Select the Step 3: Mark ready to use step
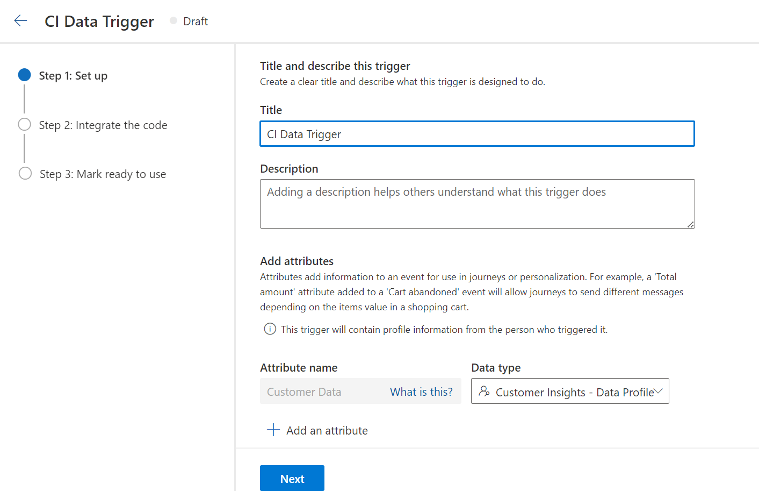759x491 pixels. click(x=103, y=174)
